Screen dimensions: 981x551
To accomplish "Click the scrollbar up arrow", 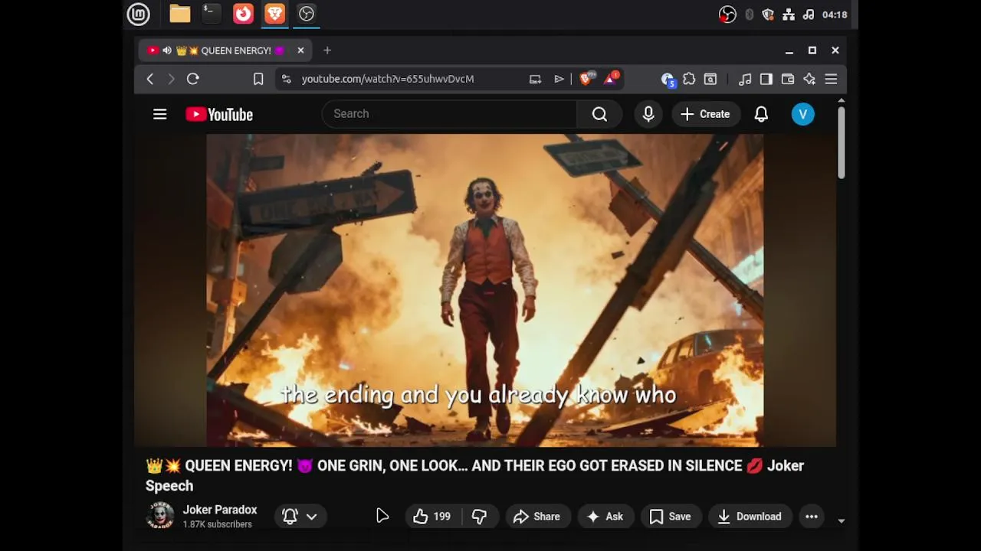I will pos(841,101).
